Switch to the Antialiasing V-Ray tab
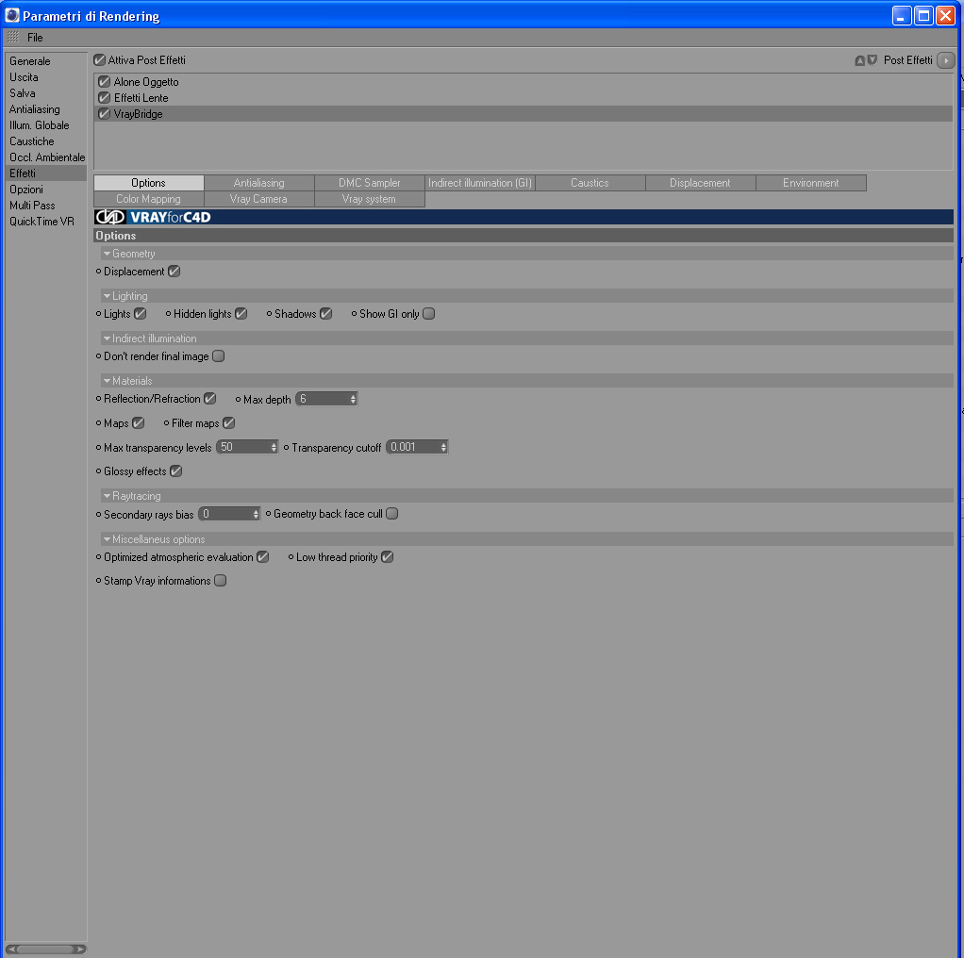 pos(258,183)
